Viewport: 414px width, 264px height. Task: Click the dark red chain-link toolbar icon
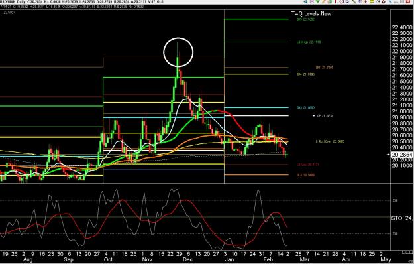pyautogui.click(x=384, y=1)
